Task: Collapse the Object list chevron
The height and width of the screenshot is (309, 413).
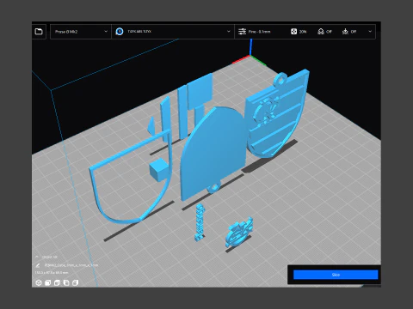Action: [x=37, y=257]
